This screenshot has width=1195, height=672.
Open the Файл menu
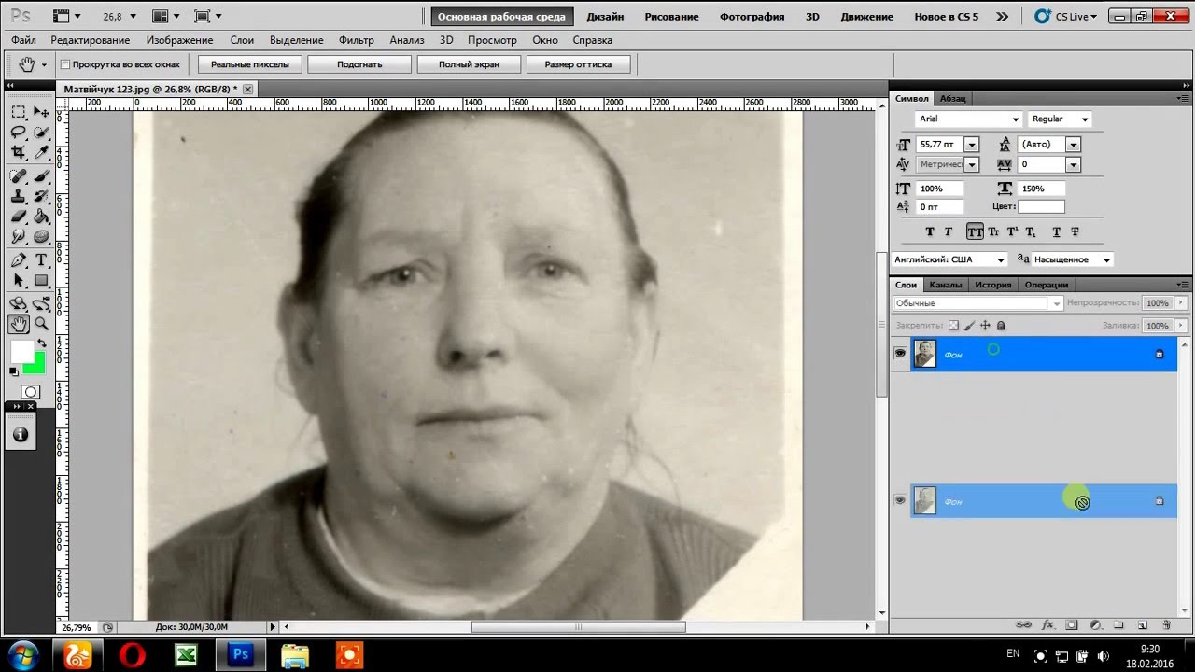coord(23,40)
